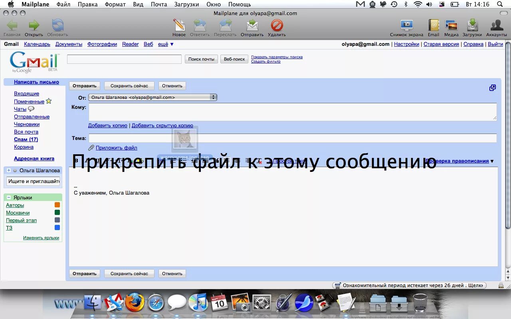The image size is (511, 319).
Task: Click the Открыть green arrow toolbar icon
Action: click(x=34, y=26)
